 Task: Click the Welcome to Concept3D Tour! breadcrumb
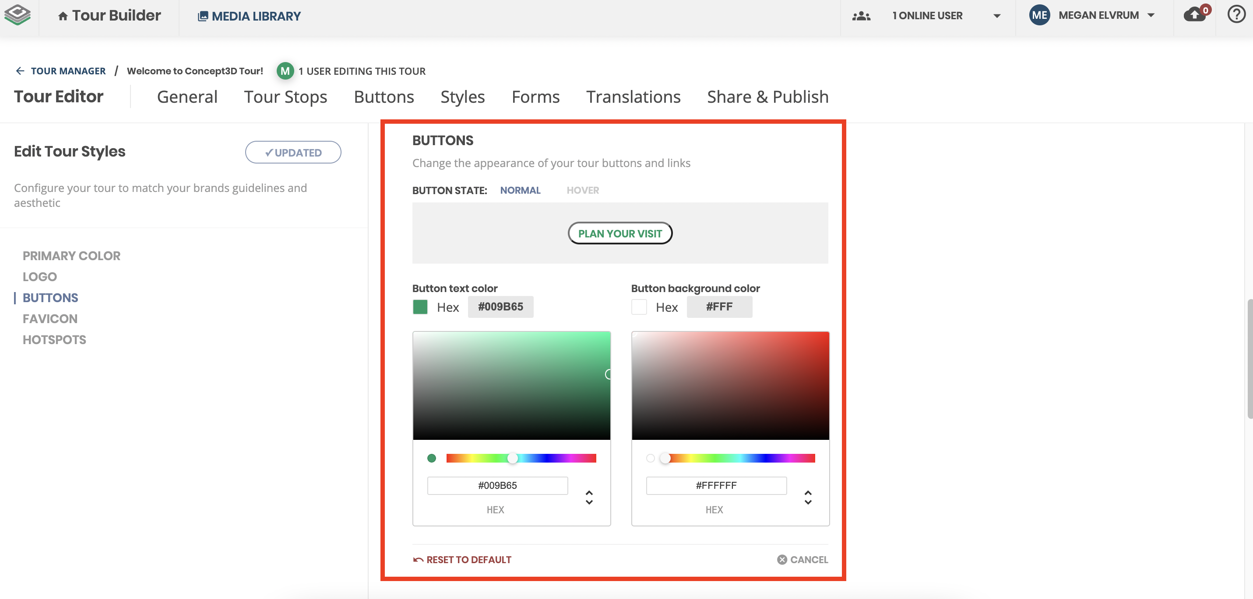coord(194,71)
